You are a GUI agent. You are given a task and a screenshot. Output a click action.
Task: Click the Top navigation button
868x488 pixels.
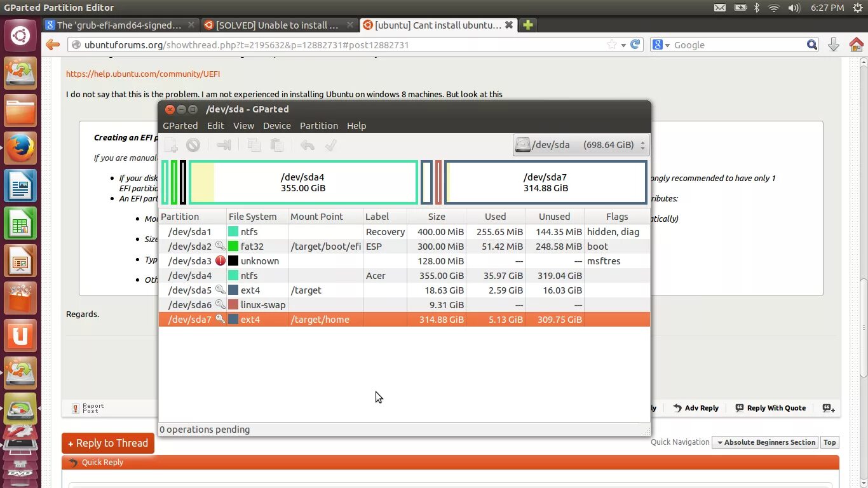click(x=830, y=442)
